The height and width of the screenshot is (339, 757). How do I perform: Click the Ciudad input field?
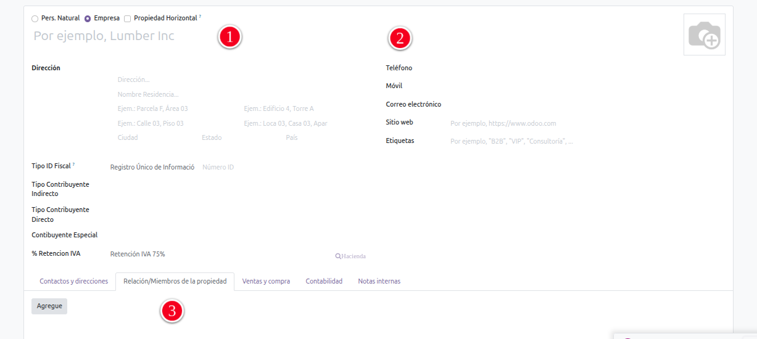point(154,138)
